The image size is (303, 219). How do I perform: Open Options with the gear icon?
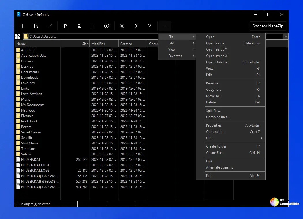(122, 26)
